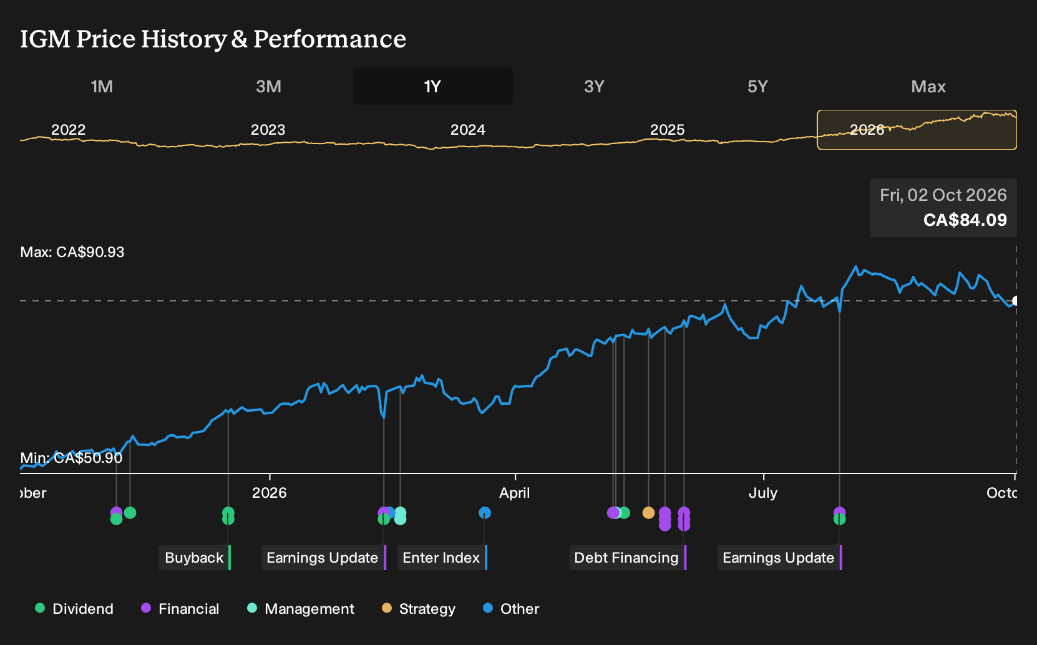Click the July axis label
The image size is (1037, 645).
(x=763, y=493)
